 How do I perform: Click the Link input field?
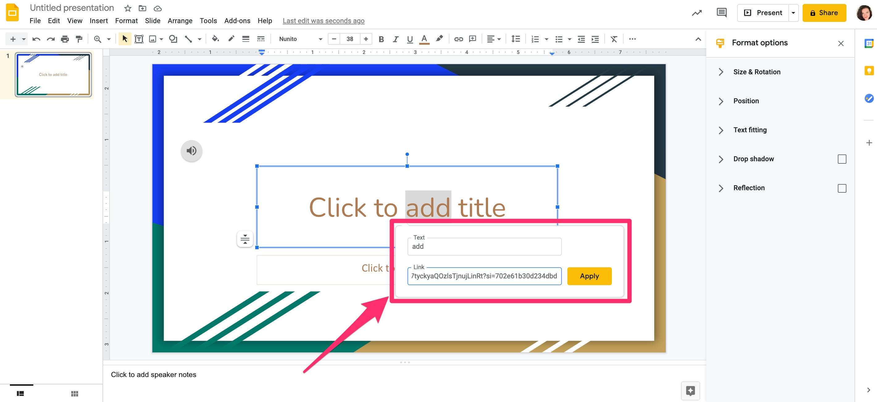point(484,276)
